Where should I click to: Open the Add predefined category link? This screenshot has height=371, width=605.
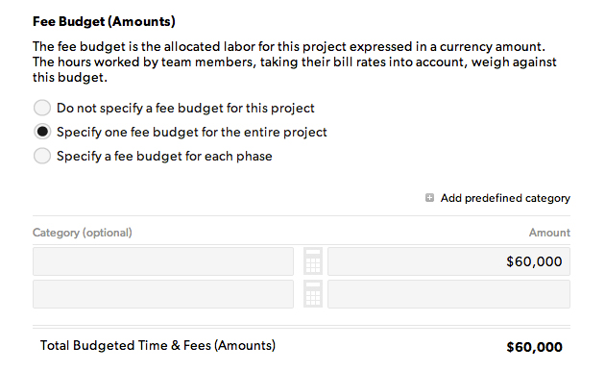point(505,198)
